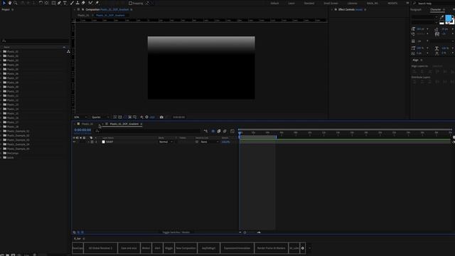455x256 pixels.
Task: Open Quarter resolution dropdown
Action: click(x=100, y=117)
